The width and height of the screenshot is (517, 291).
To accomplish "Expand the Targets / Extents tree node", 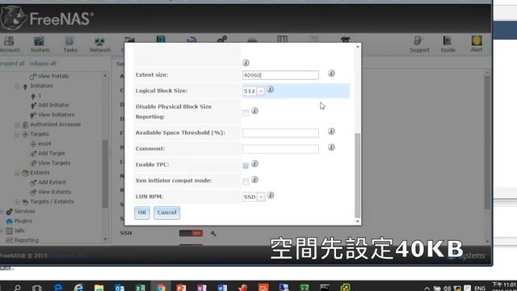I will [x=17, y=202].
